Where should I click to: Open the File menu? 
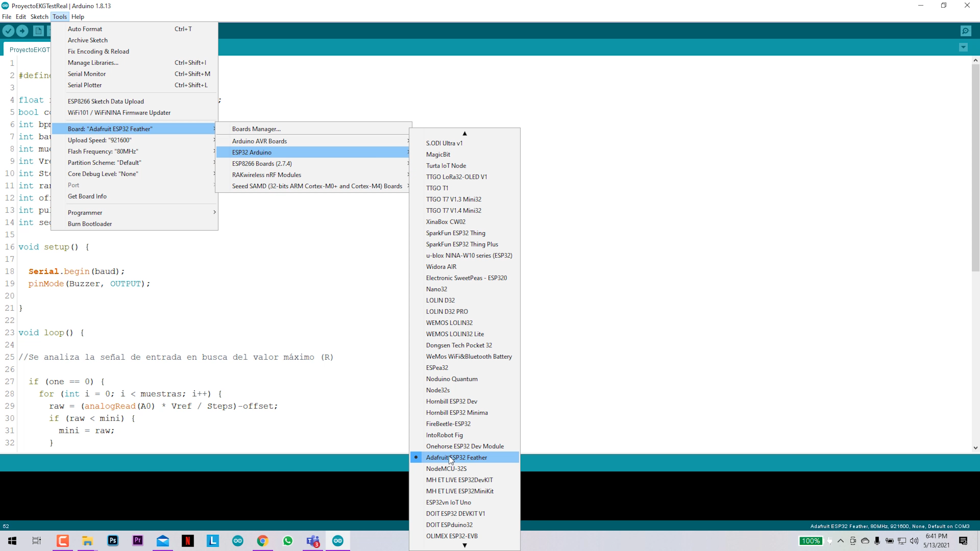click(x=7, y=16)
